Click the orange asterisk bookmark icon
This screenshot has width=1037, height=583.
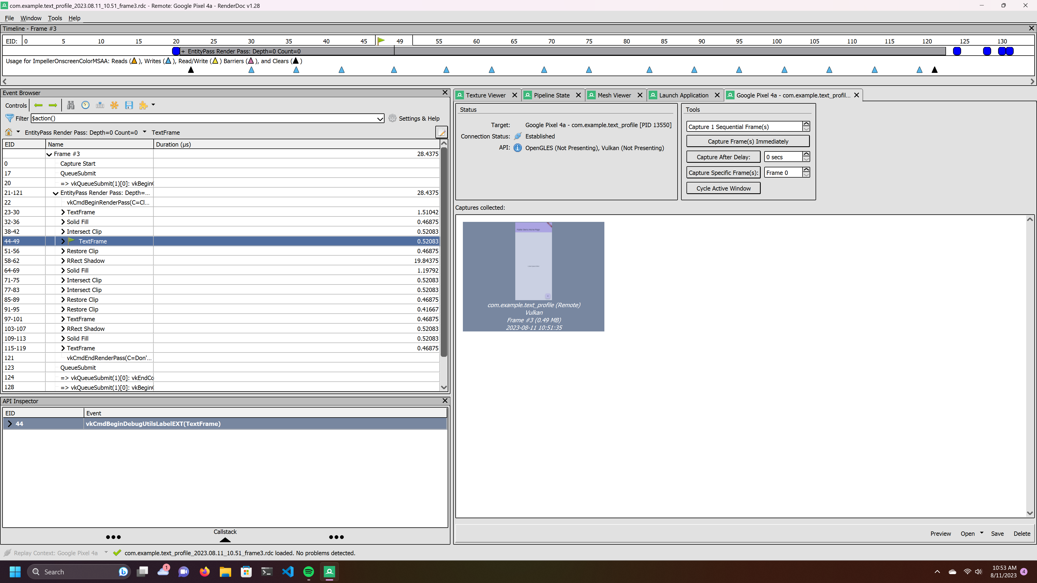coord(114,106)
